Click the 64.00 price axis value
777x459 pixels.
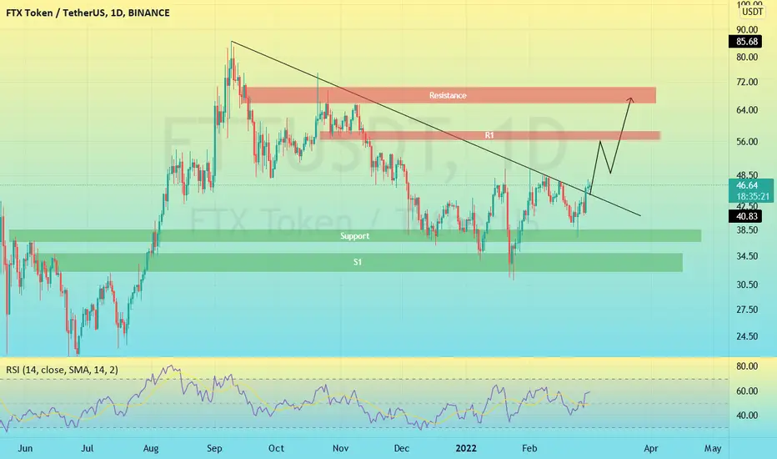pos(747,110)
